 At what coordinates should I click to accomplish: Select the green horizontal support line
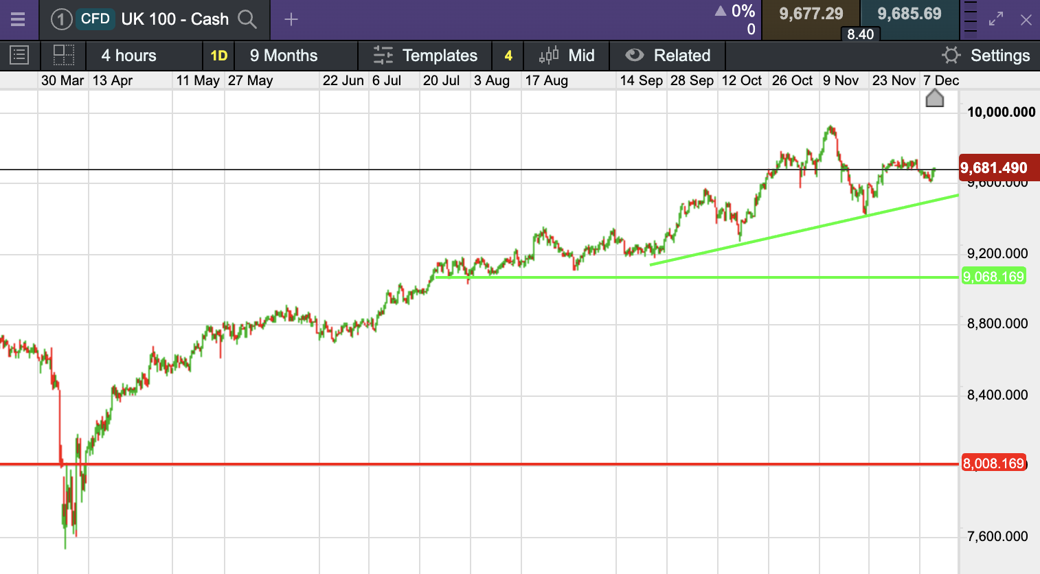697,277
